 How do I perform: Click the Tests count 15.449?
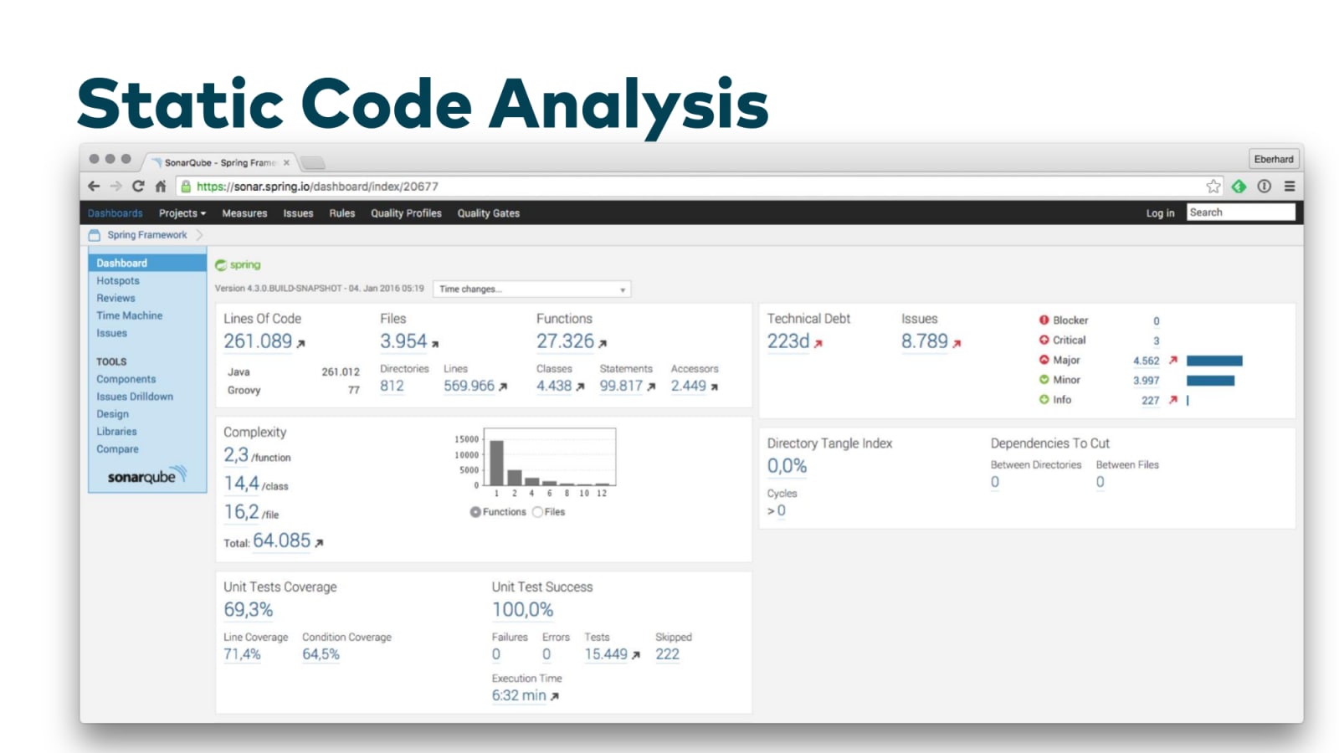pos(606,654)
